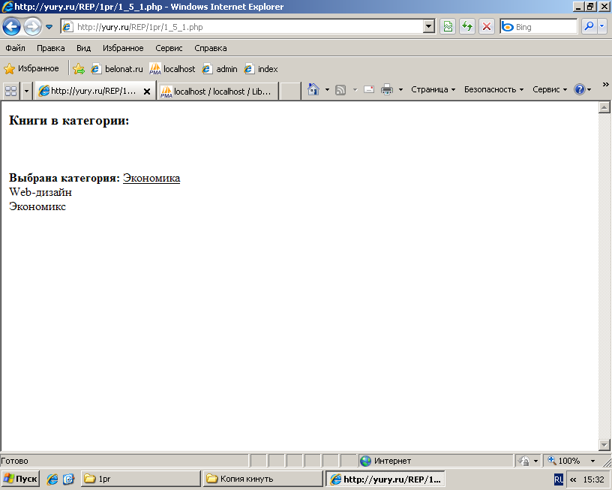Open admin favorite link

click(x=220, y=69)
